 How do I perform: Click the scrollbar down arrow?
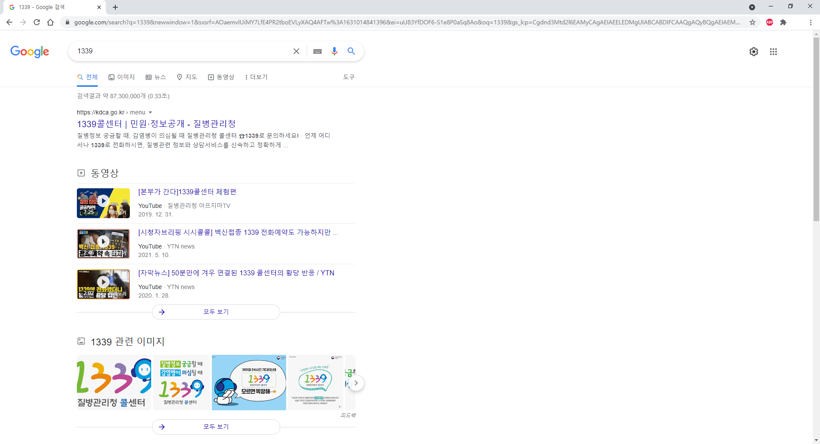click(x=816, y=440)
